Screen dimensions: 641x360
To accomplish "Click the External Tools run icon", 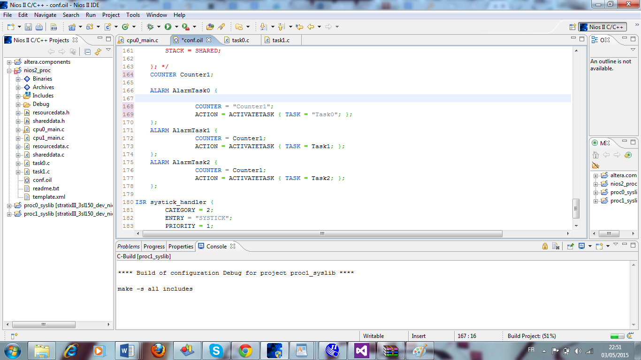I will point(185,27).
